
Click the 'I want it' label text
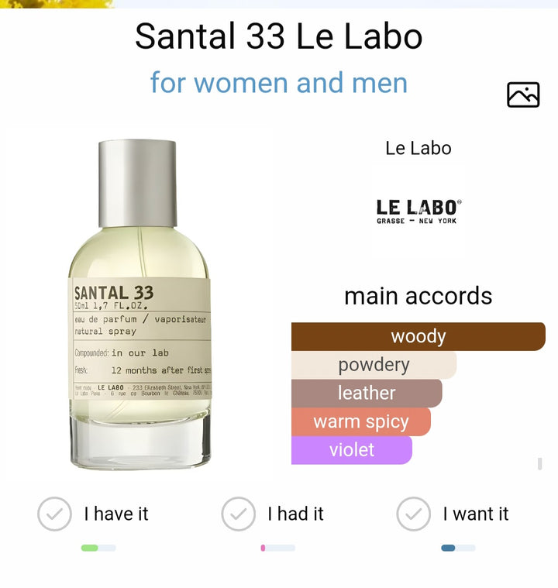click(476, 514)
